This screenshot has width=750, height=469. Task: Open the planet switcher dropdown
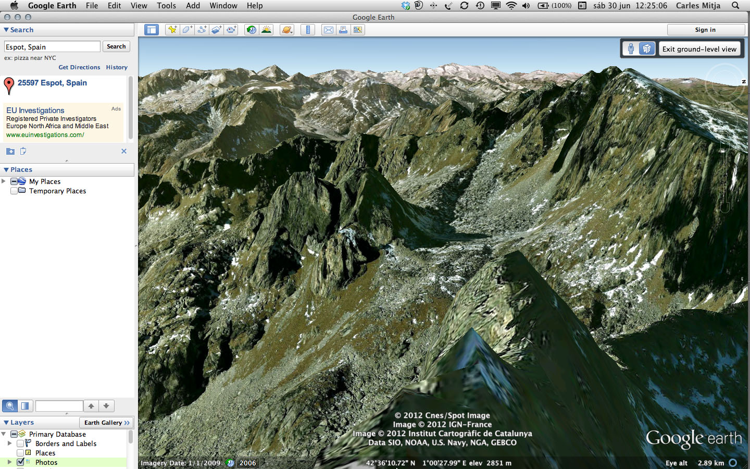[287, 30]
